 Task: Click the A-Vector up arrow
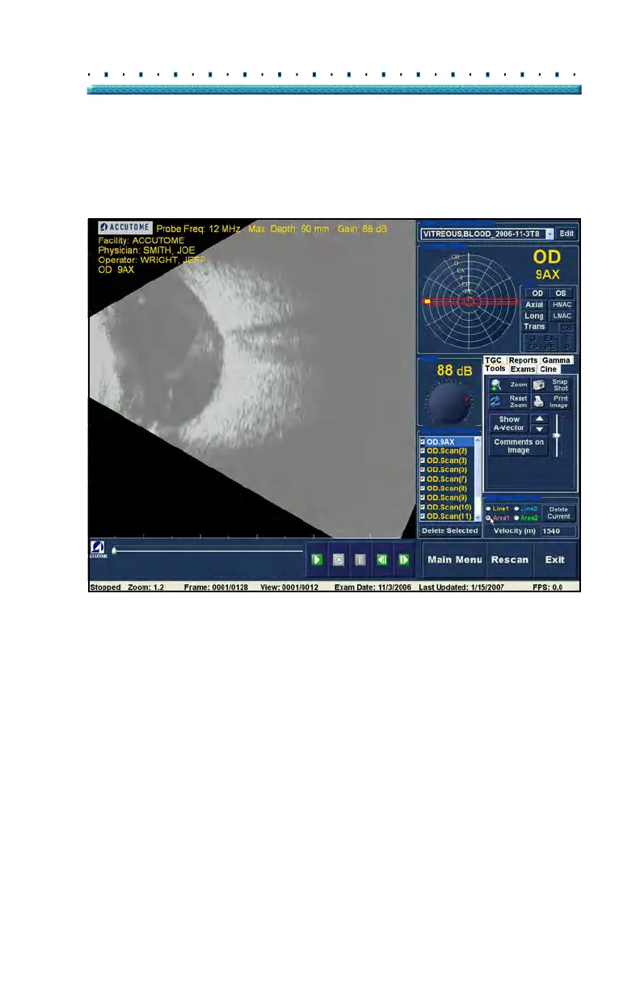click(x=538, y=419)
